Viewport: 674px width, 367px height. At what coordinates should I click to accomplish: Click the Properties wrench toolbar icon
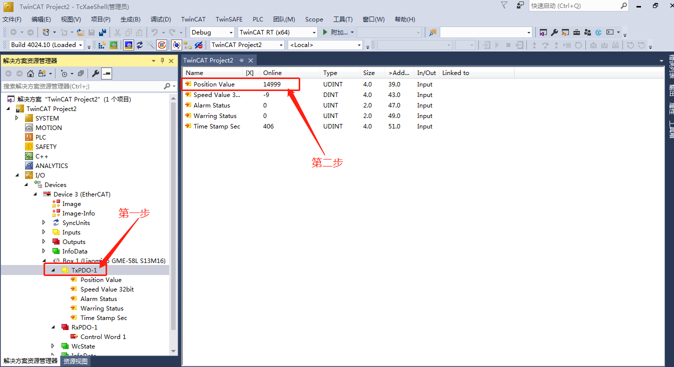(554, 32)
